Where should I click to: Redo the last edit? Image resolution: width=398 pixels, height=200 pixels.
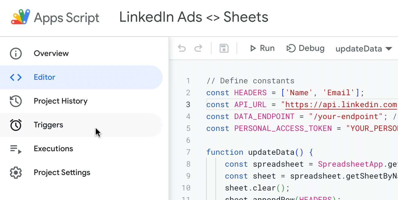(x=198, y=48)
